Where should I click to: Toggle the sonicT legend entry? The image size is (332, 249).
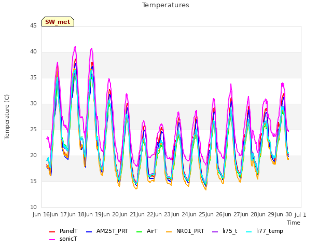click(x=63, y=239)
